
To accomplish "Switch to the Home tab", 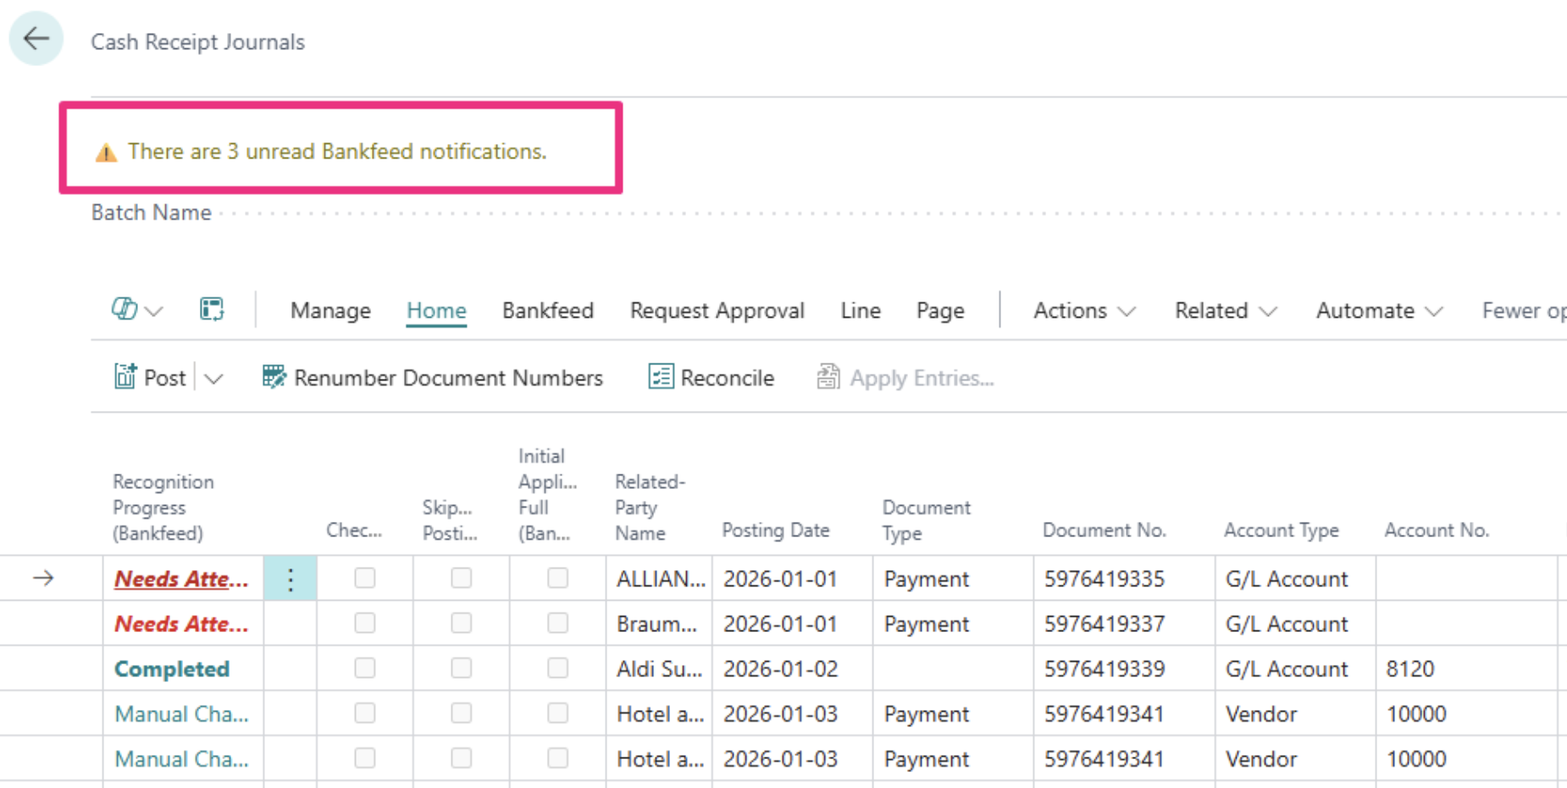I will [x=436, y=311].
